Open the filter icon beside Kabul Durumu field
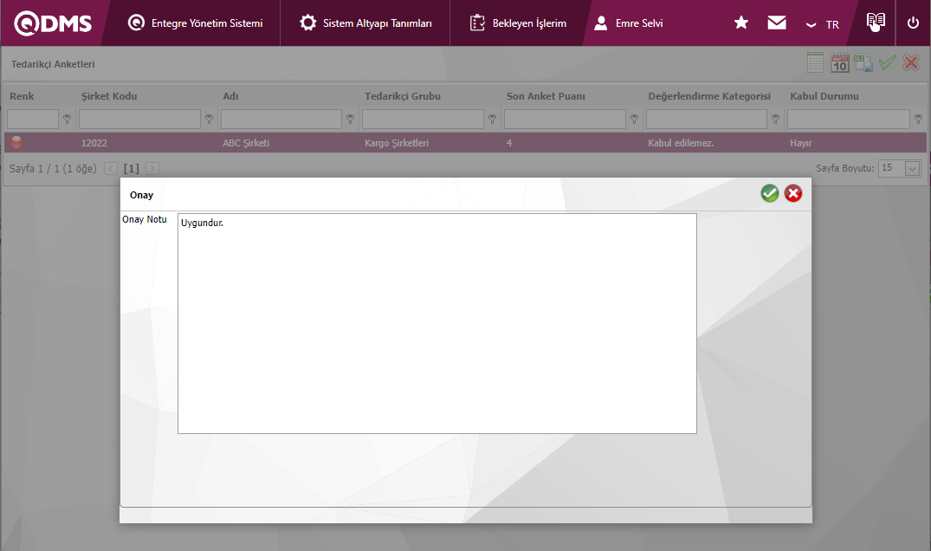This screenshot has height=551, width=931. [919, 120]
